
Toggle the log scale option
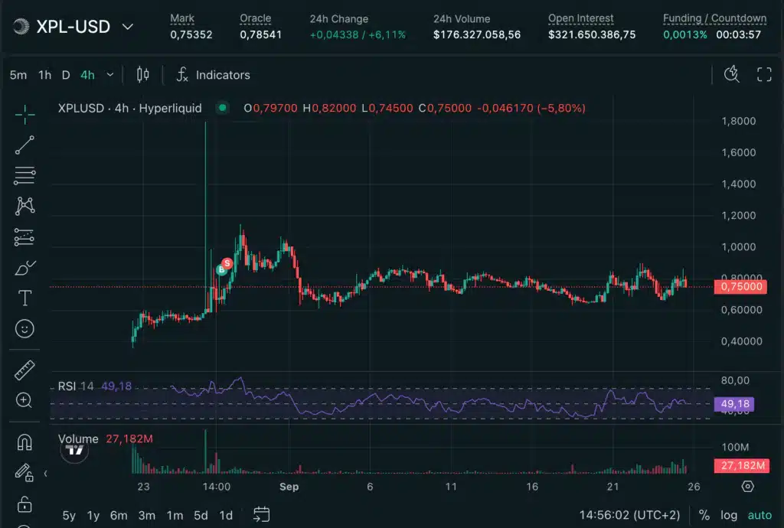point(729,515)
